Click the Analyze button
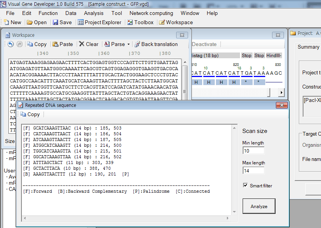 point(259,206)
